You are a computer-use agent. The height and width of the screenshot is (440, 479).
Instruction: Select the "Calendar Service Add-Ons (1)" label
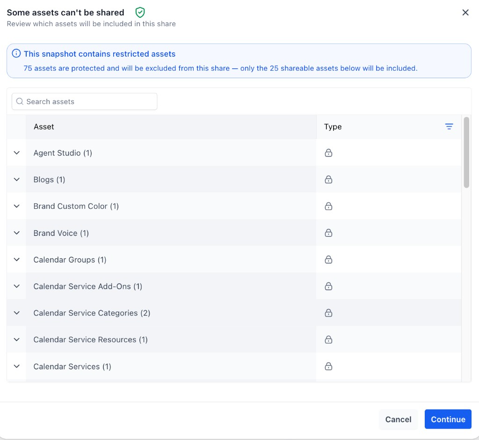pos(87,286)
